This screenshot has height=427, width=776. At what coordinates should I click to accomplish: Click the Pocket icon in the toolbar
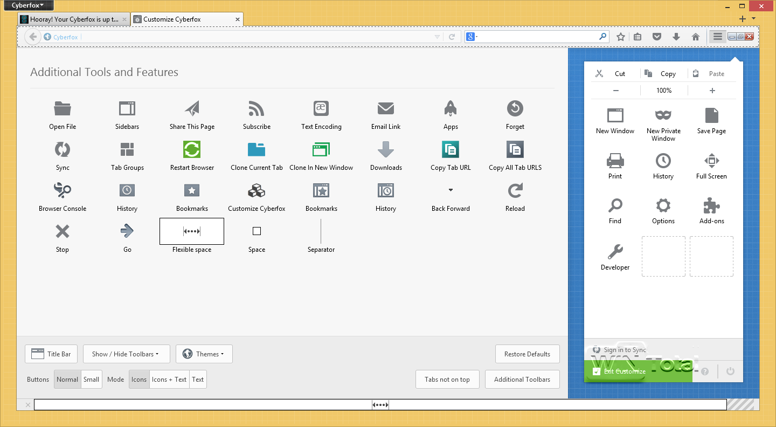pos(657,37)
